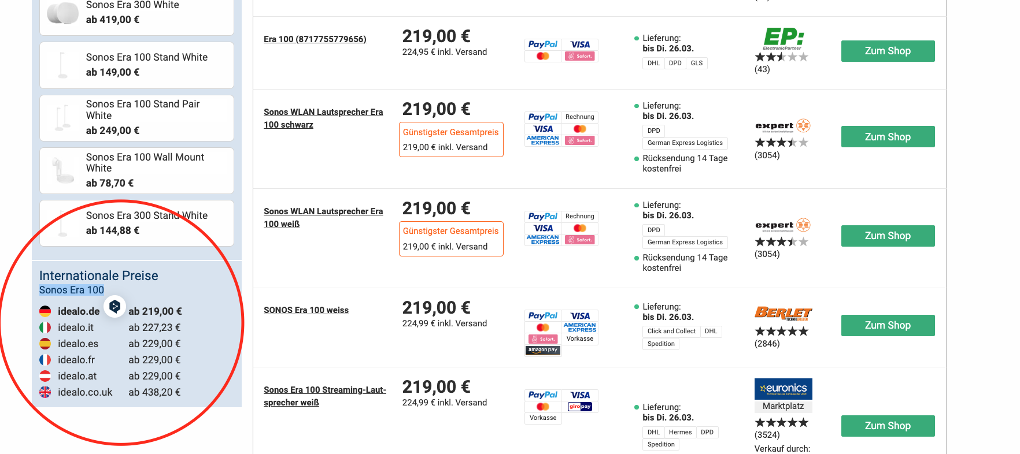Image resolution: width=1020 pixels, height=454 pixels.
Task: Click the UK flag icon for idealo.co.uk
Action: (45, 392)
